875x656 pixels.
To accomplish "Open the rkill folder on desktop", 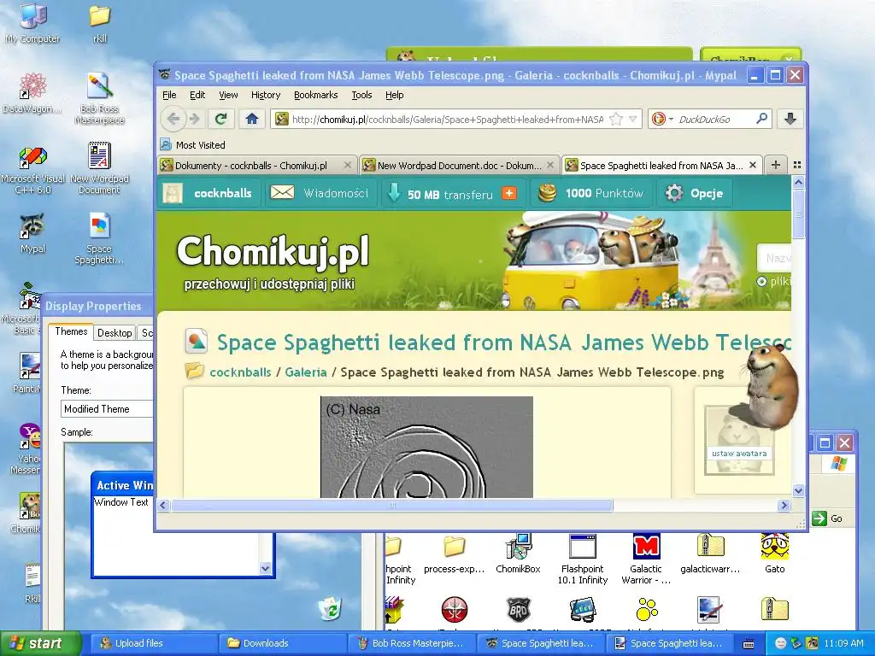I will click(x=99, y=23).
